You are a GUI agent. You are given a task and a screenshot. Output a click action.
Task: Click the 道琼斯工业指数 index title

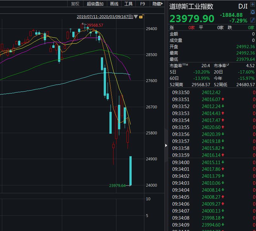click(191, 7)
